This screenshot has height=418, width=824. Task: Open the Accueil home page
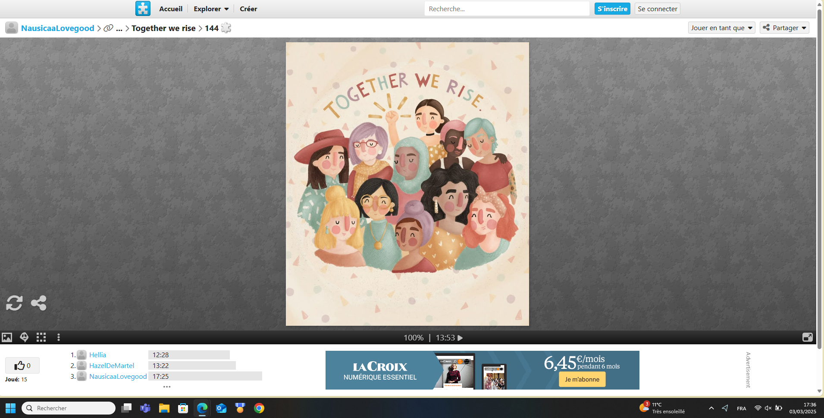coord(171,9)
